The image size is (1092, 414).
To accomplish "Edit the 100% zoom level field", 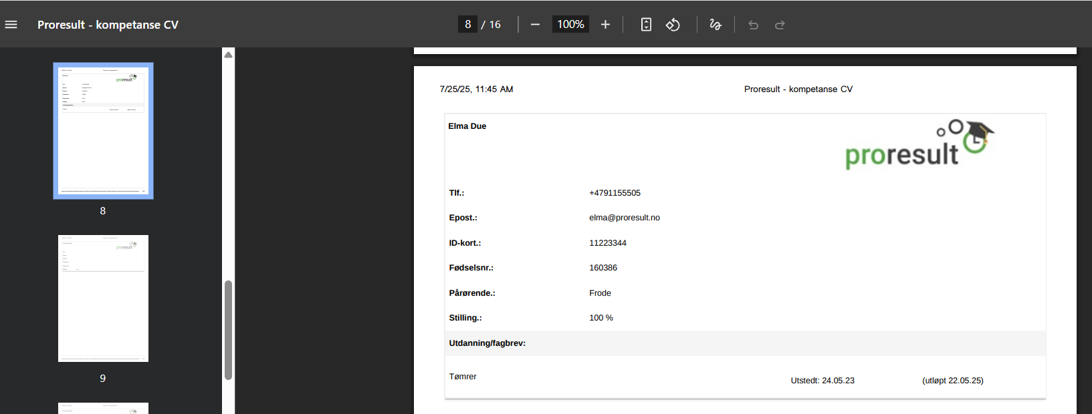I will click(570, 24).
